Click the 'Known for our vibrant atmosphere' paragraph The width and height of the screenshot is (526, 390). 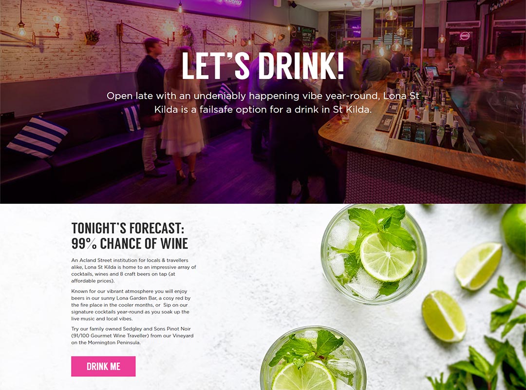tap(131, 305)
